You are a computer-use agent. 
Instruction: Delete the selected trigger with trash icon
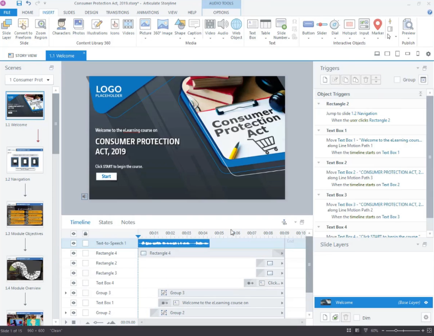[366, 80]
